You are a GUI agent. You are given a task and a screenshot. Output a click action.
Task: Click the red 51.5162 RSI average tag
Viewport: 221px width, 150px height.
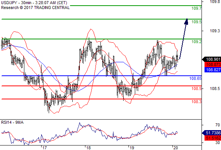pyautogui.click(x=213, y=138)
